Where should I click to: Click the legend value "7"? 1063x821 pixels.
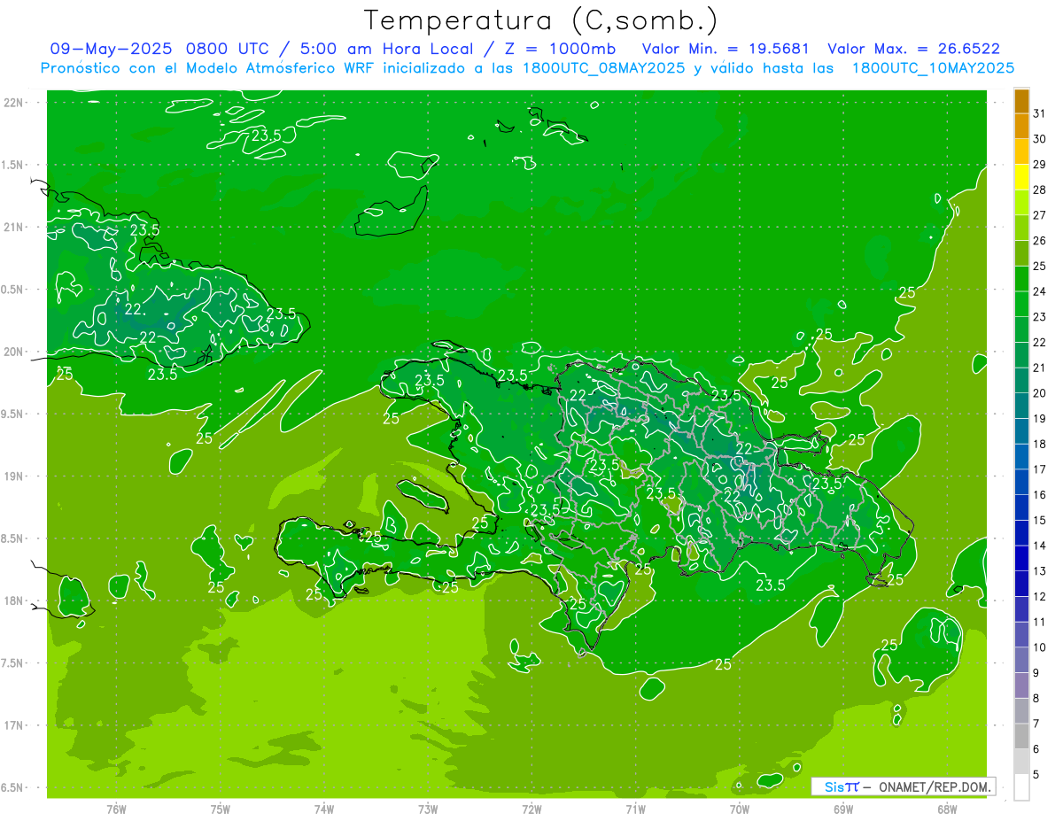(1036, 724)
